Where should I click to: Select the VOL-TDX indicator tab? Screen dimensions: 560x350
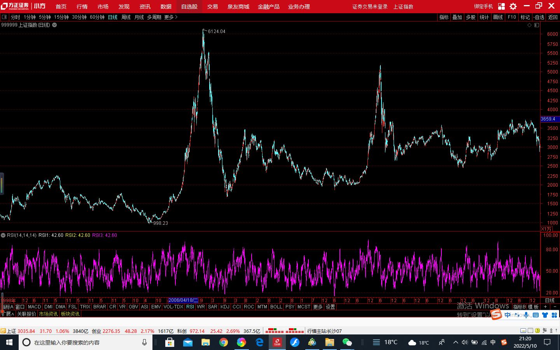(x=173, y=307)
